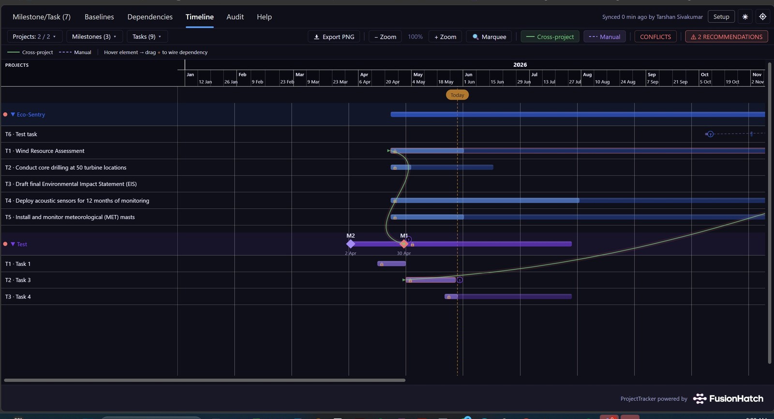Switch to the Dependencies tab
Viewport: 774px width, 419px height.
pos(150,17)
